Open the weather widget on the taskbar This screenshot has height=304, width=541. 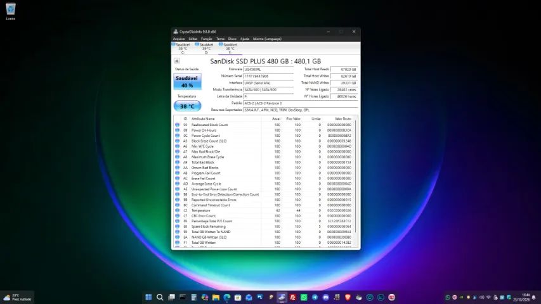[x=17, y=297]
